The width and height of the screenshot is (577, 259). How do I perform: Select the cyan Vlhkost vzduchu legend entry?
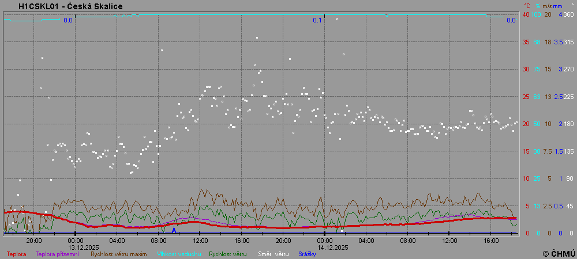pyautogui.click(x=176, y=254)
